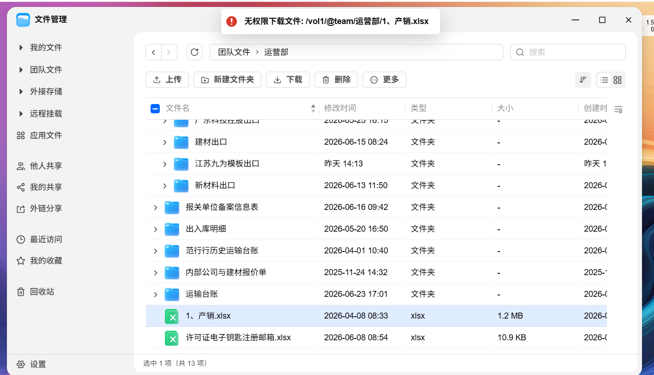Screen dimensions: 654x375
Task: Click the 许可证电子钥匙注册邮箱.xlsx Excel icon
Action: click(x=172, y=338)
